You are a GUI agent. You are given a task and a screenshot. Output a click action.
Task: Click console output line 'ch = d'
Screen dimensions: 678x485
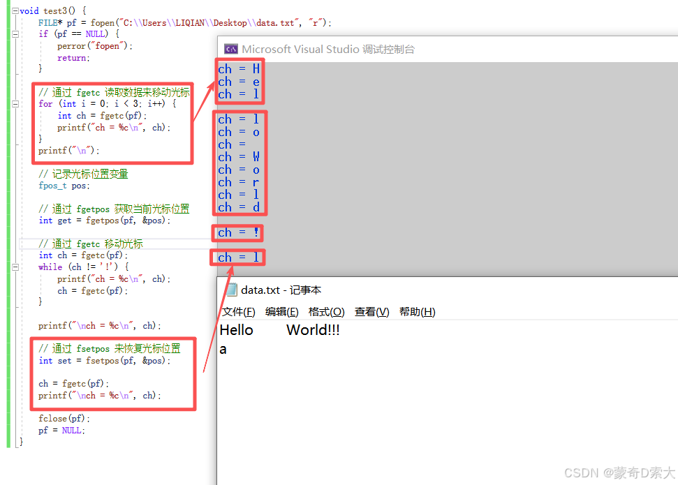point(239,207)
